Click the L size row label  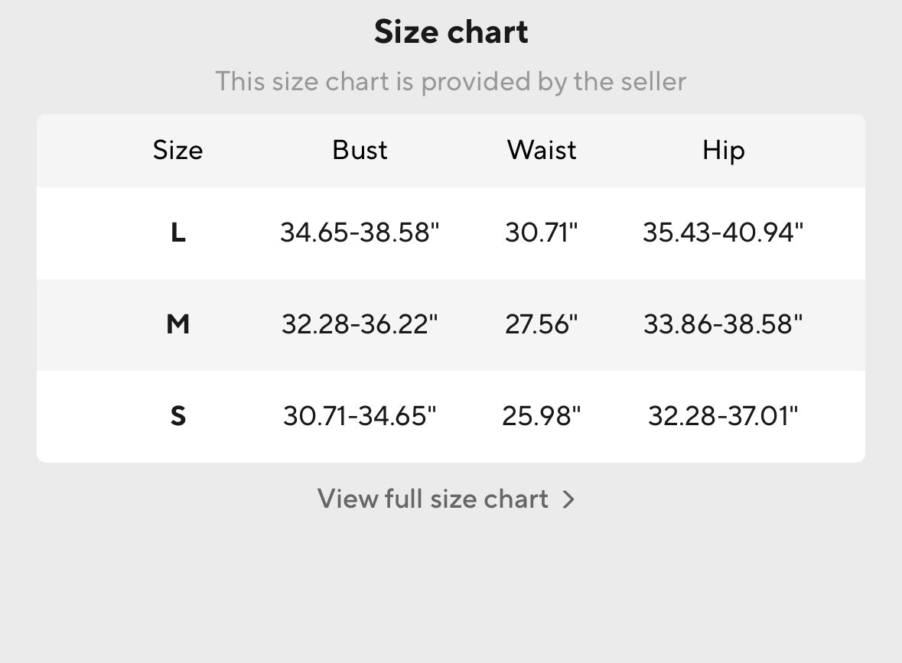tap(177, 232)
